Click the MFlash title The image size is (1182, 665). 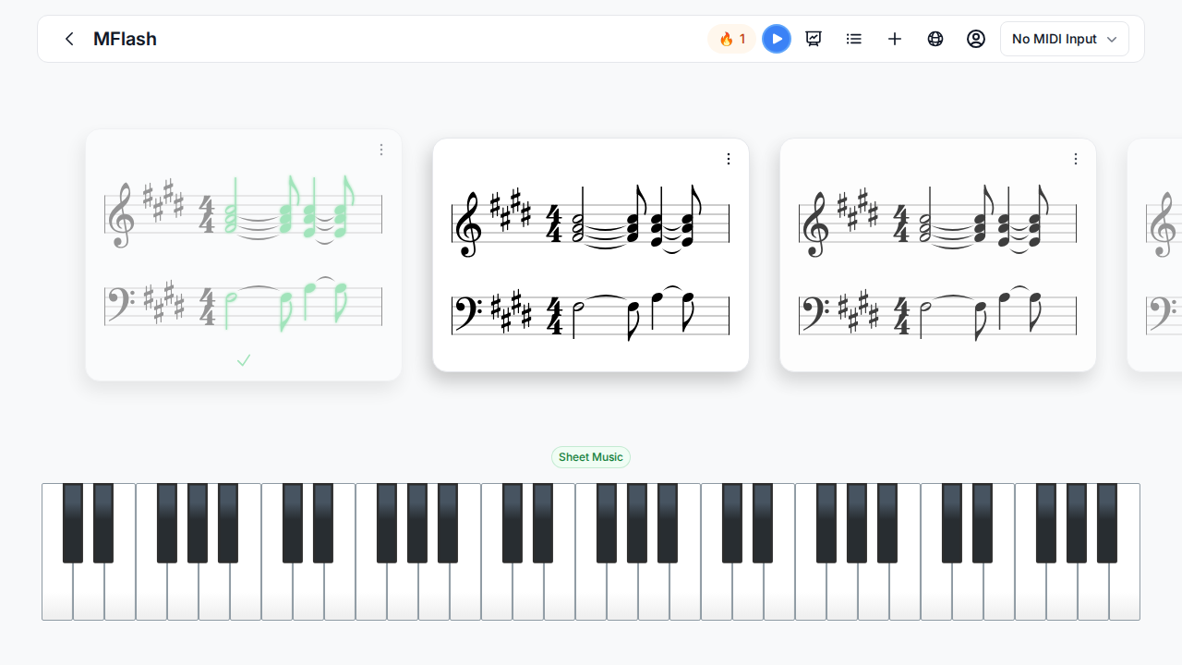[125, 39]
